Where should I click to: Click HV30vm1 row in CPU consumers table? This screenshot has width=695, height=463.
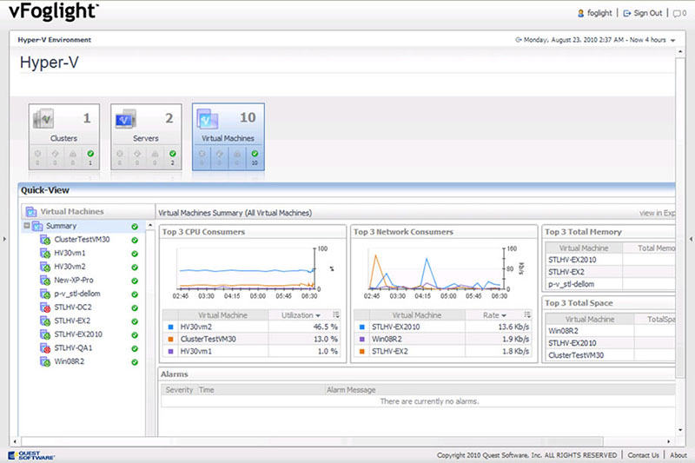253,351
